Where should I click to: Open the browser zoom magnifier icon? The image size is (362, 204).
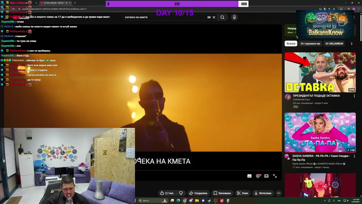(x=329, y=9)
